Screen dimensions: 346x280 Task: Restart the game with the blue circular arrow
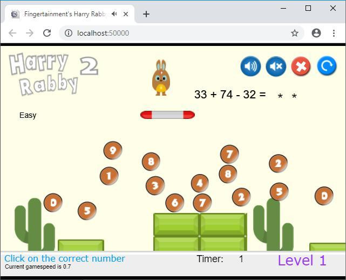tap(327, 65)
